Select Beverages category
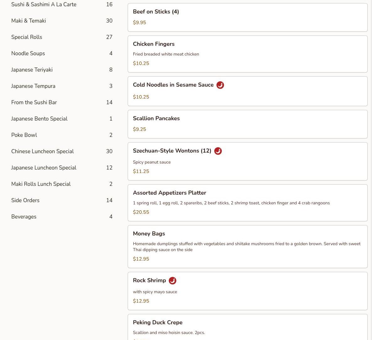Screen dimensions: 384x340 (x=62, y=217)
